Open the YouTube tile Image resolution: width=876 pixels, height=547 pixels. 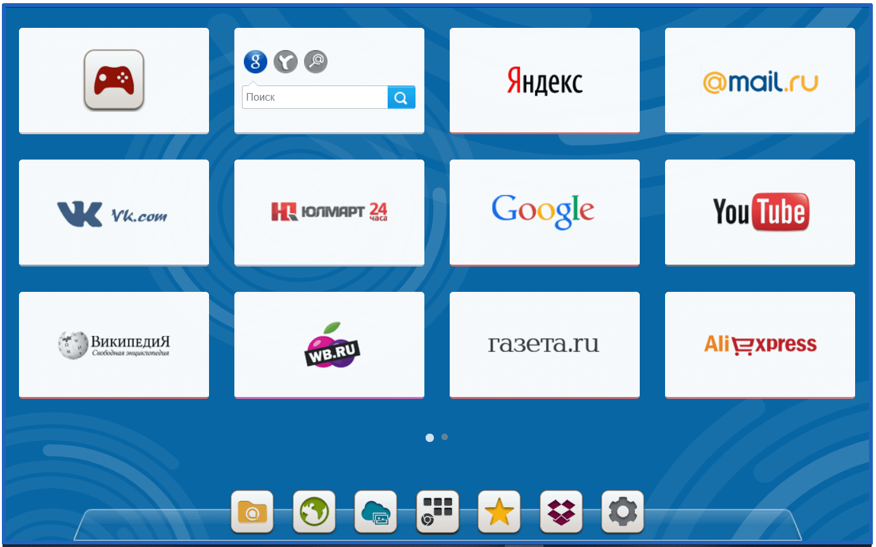(x=760, y=213)
